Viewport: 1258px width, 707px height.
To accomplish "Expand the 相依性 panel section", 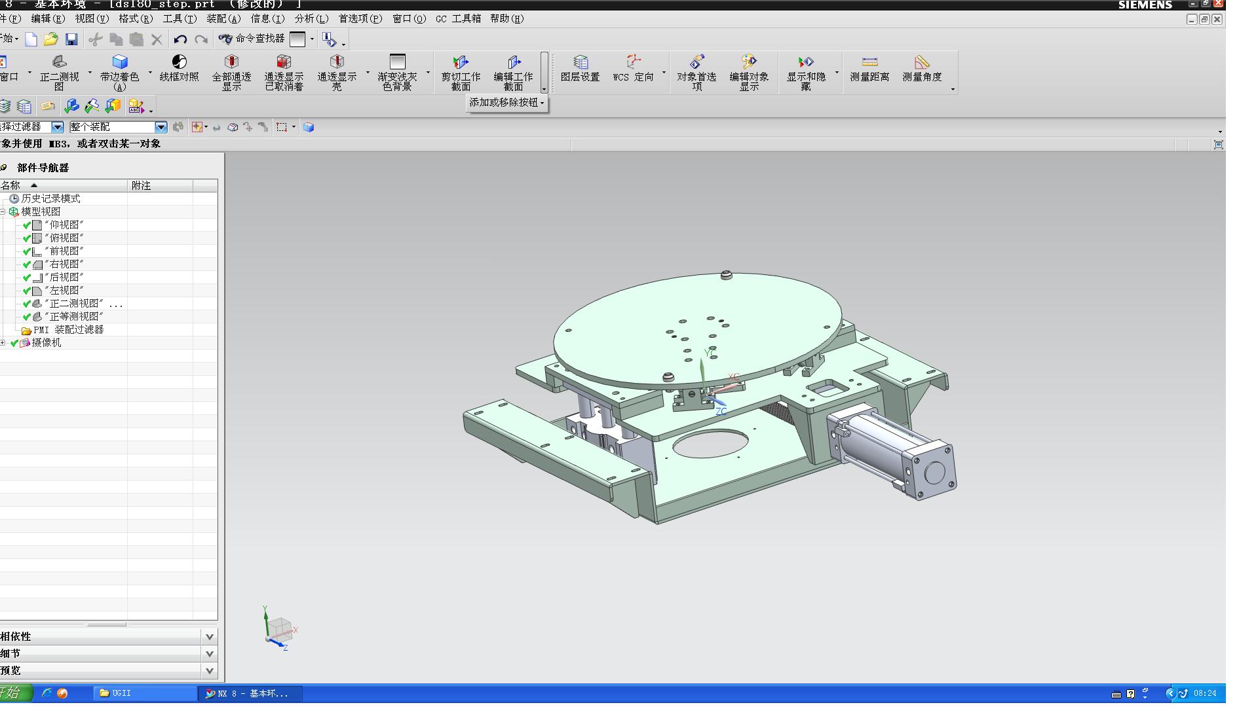I will (209, 636).
